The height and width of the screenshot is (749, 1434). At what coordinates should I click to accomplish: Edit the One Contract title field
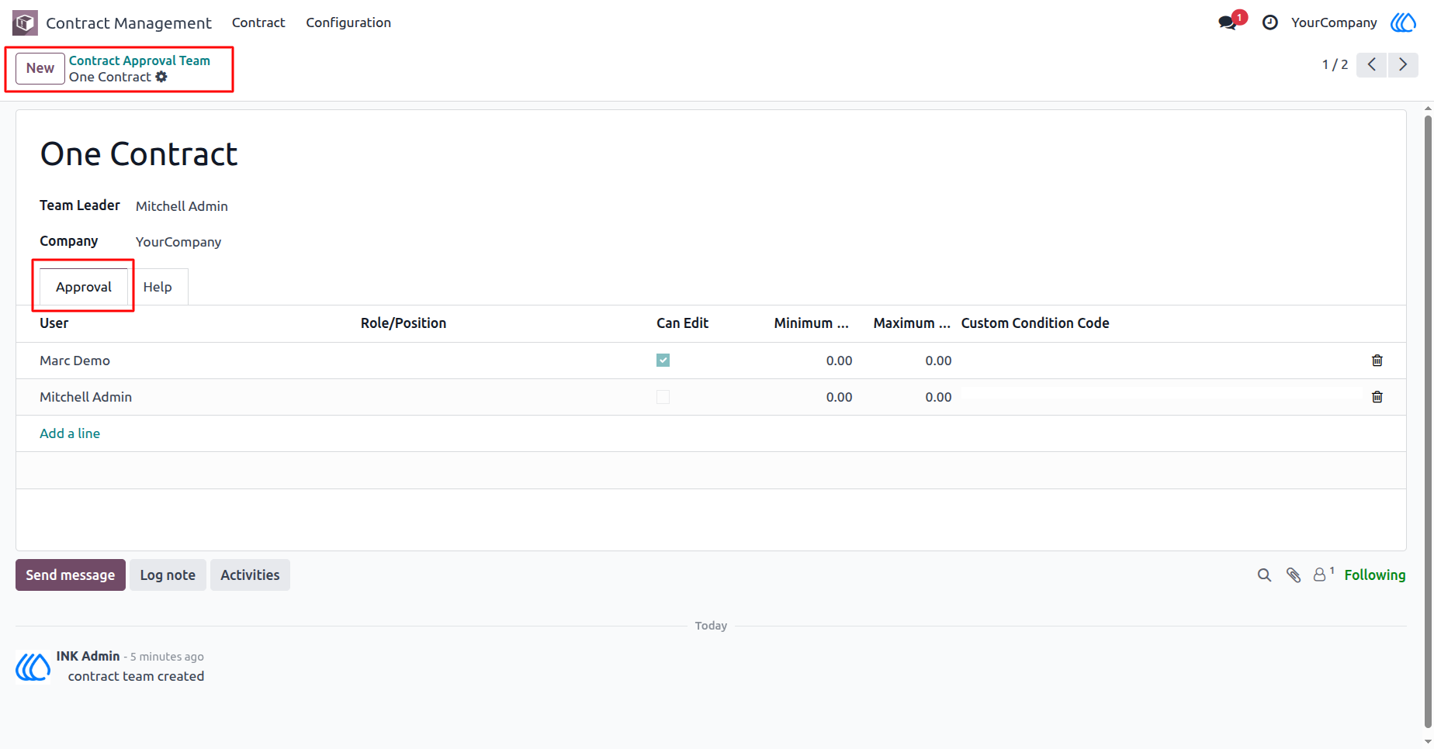[x=139, y=154]
